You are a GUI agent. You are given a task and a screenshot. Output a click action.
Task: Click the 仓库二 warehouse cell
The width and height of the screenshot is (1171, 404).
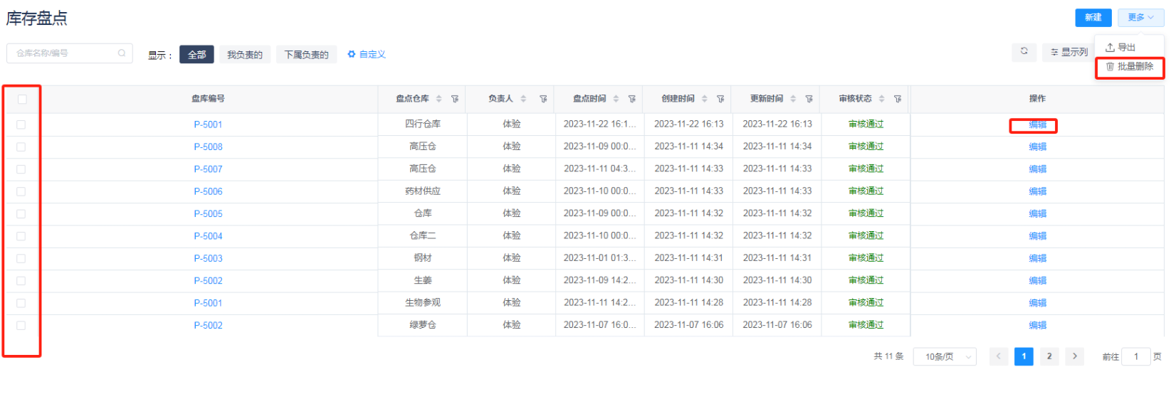[423, 235]
